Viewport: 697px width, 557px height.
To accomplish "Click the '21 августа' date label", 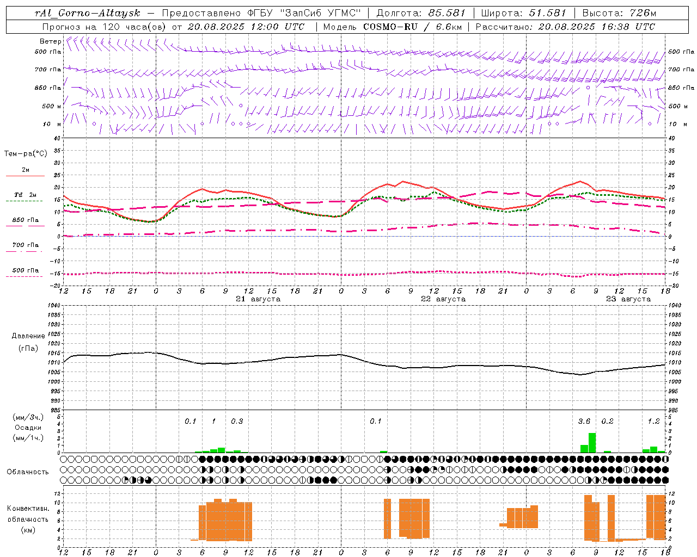I will click(x=258, y=299).
